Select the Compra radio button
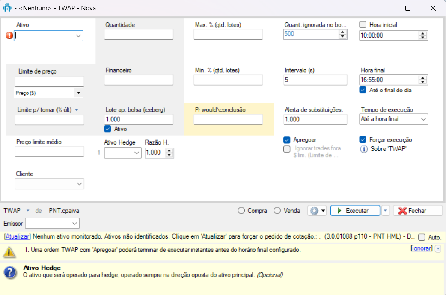 tap(241, 211)
